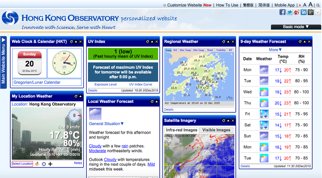Viewport: 322px width, 178px height.
Task: Switch to the Visibility regional tab
Action: (x=221, y=50)
